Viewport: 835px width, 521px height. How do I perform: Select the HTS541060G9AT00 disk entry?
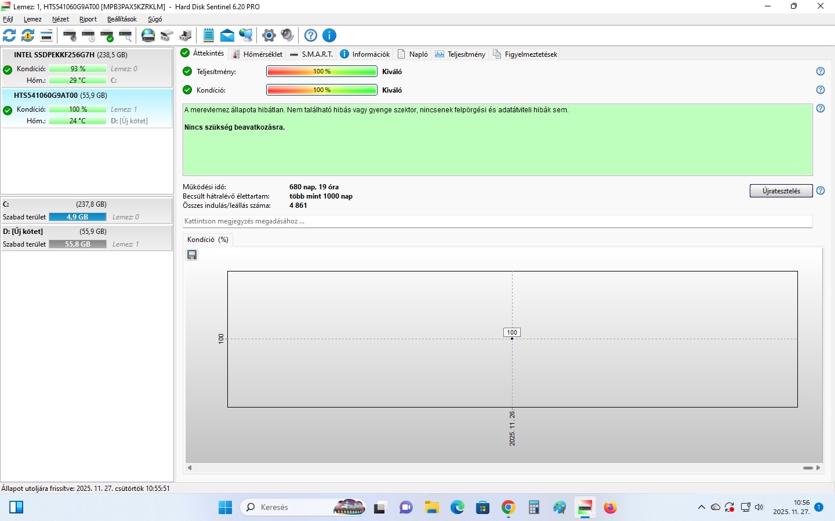tap(86, 108)
